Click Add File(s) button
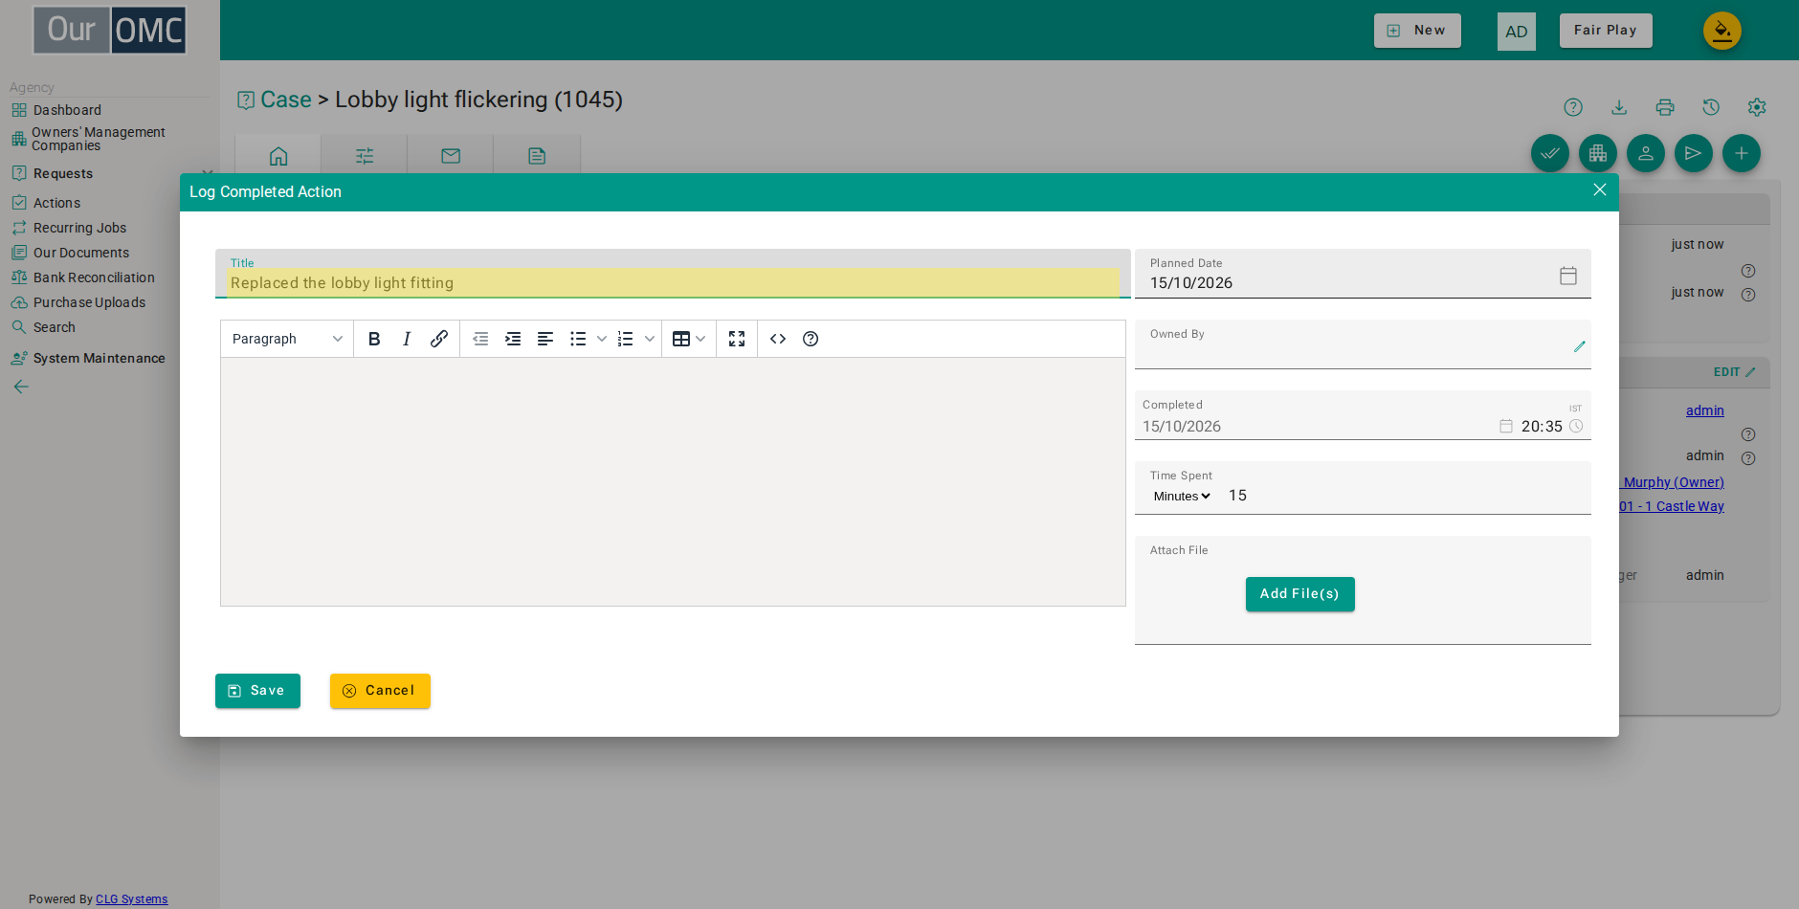The width and height of the screenshot is (1799, 909). (x=1300, y=594)
